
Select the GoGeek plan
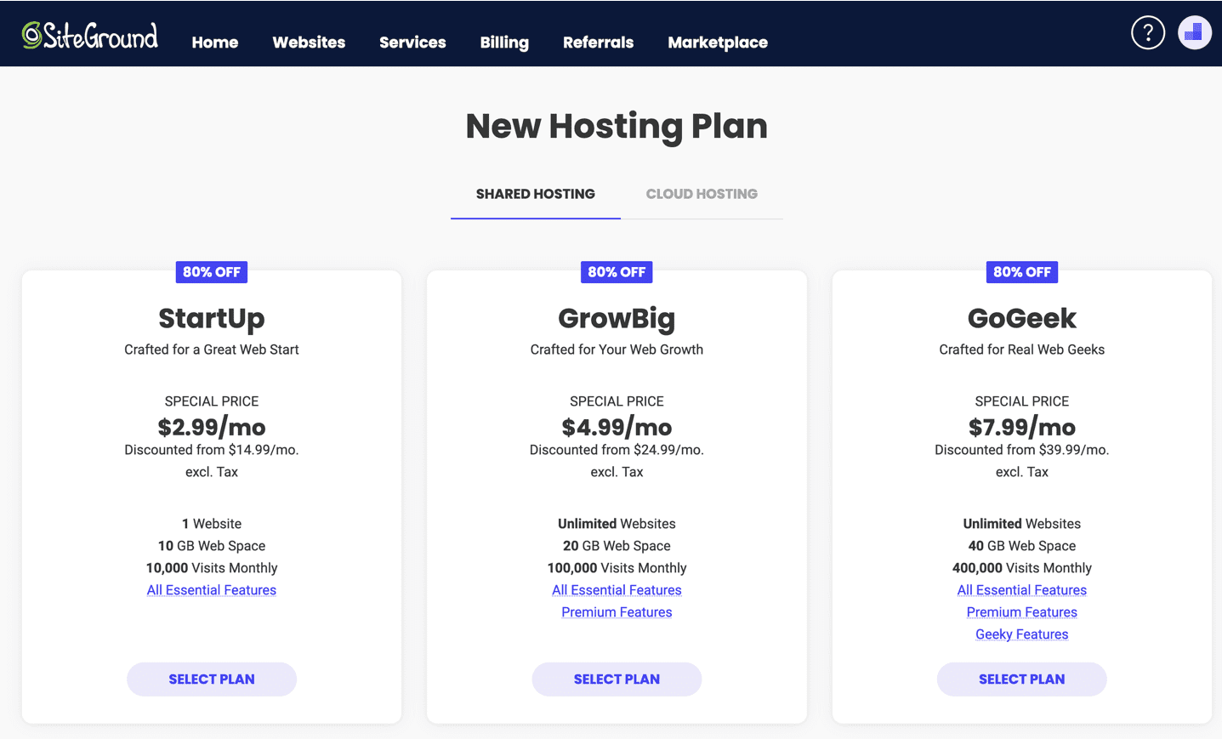click(x=1022, y=679)
